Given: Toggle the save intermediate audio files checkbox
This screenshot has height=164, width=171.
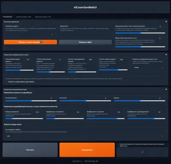Looking at the screenshot, I should (x=6, y=82).
